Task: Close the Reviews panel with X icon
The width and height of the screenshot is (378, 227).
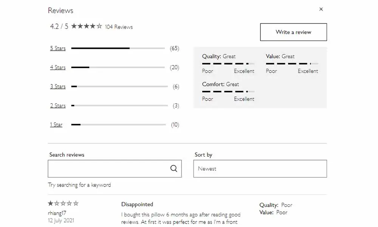Action: (x=321, y=9)
